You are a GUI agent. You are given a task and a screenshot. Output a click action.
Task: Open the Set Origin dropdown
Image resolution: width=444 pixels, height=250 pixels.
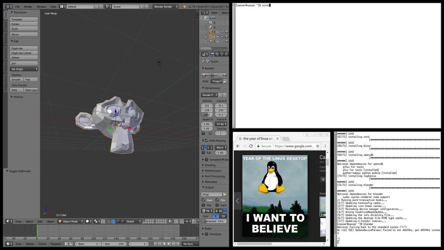24,69
